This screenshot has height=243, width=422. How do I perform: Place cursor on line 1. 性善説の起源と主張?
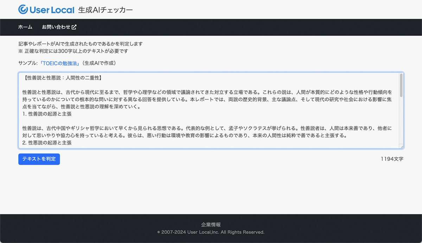[x=47, y=114]
